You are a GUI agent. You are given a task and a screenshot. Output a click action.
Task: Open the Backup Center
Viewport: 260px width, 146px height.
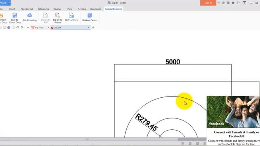point(90,17)
